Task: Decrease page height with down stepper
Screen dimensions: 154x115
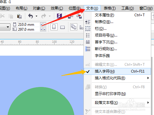Action: [x=41, y=30]
